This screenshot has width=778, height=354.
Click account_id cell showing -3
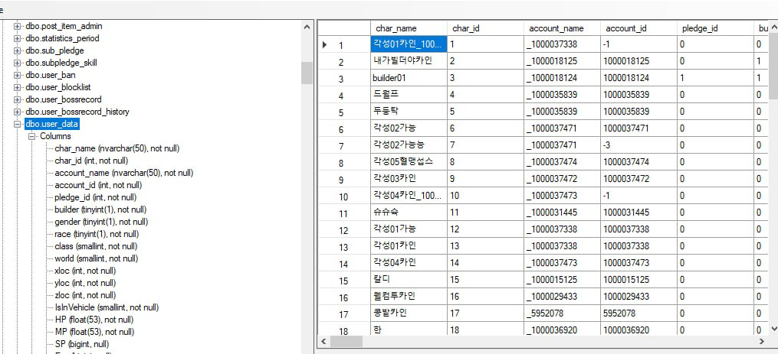(638, 145)
